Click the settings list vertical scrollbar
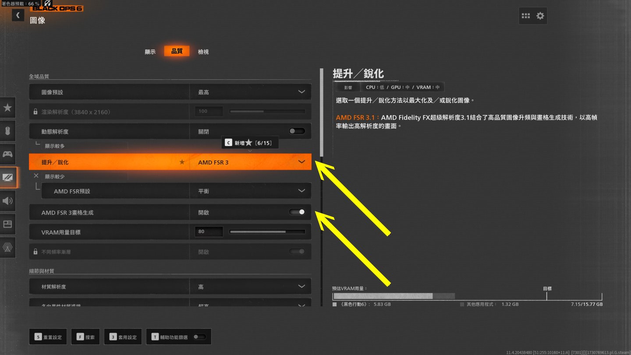631x355 pixels. click(x=322, y=113)
